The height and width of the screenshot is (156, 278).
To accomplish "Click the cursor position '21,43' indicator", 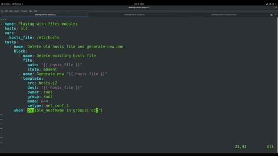I will click(241, 146).
